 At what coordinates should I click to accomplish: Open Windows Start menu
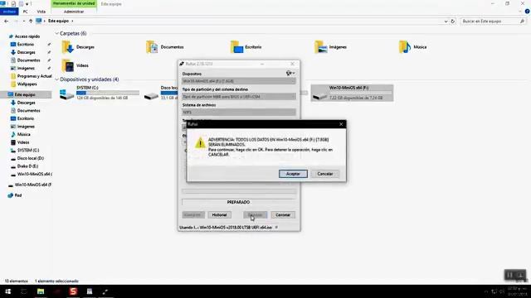(7, 291)
